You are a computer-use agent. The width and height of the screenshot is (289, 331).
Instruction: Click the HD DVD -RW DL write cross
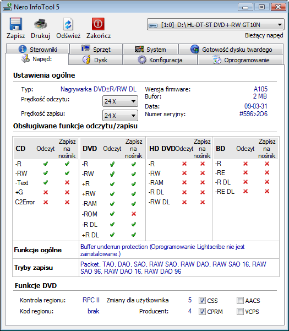coord(203,202)
